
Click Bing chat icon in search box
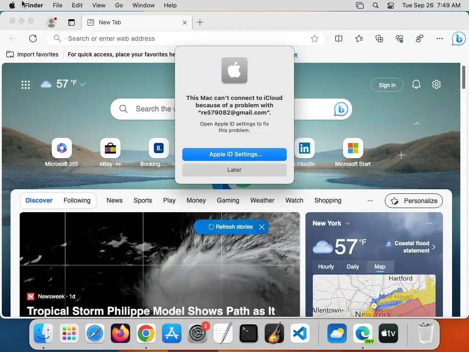click(341, 109)
